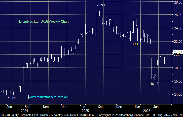Image resolution: width=183 pixels, height=117 pixels.
Task: Select the current price tag 20.37
Action: (178, 53)
